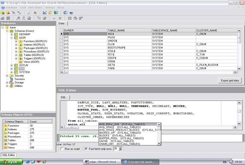Click the Storage icon in database tree
Screen dimensions: 245x165
pyautogui.click(x=12, y=83)
